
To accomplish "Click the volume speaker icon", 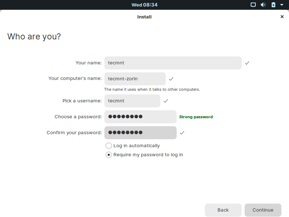I will tap(263, 5).
